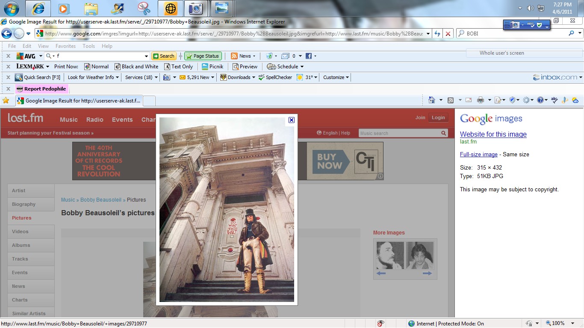This screenshot has height=328, width=584.
Task: Open the Services (18) dropdown
Action: tap(141, 77)
